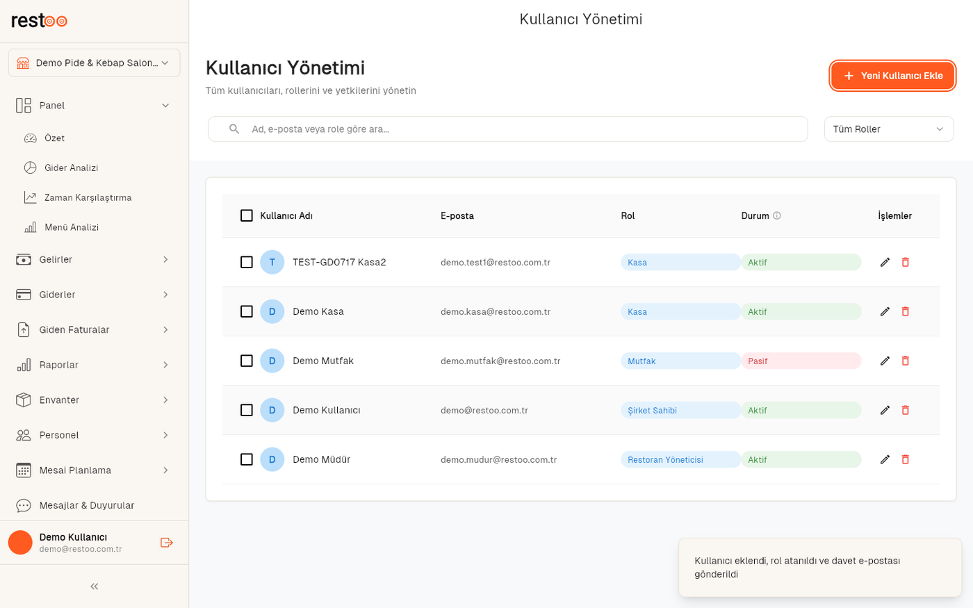
Task: Expand the Raporlar section
Action: tap(95, 365)
